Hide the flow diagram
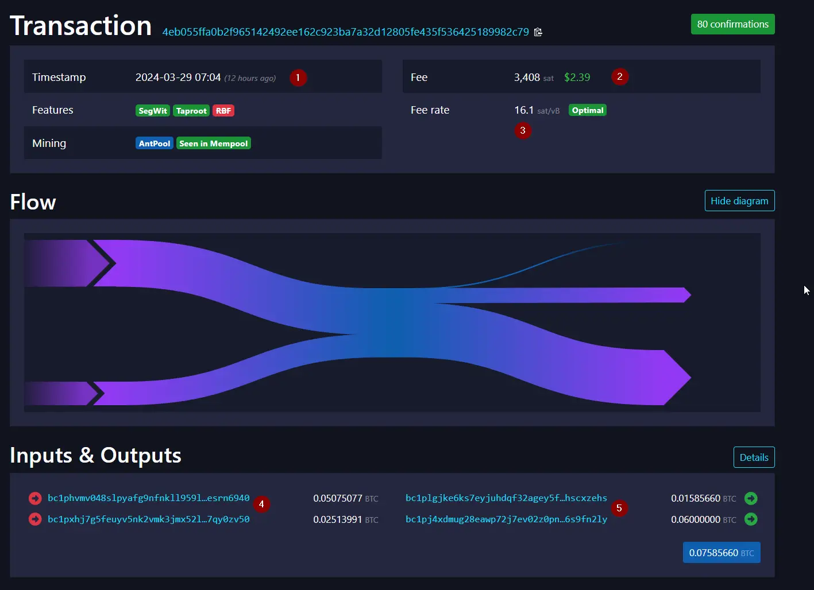 tap(739, 201)
